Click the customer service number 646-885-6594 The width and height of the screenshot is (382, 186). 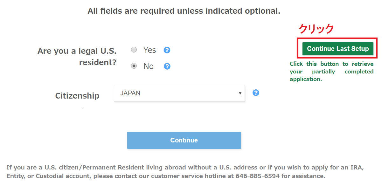pyautogui.click(x=257, y=176)
